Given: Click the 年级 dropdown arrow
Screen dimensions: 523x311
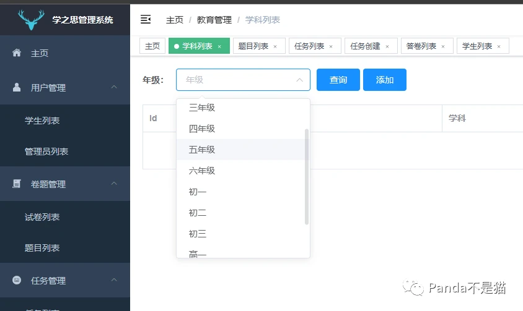Looking at the screenshot, I should point(299,80).
